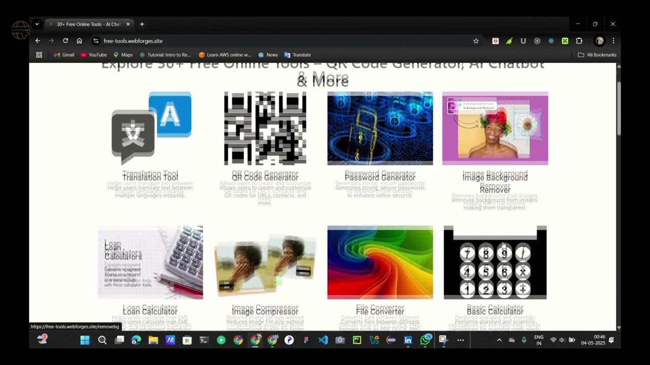Viewport: 650px width, 365px height.
Task: Open the React Developer Tools extension icon
Action: tap(551, 41)
